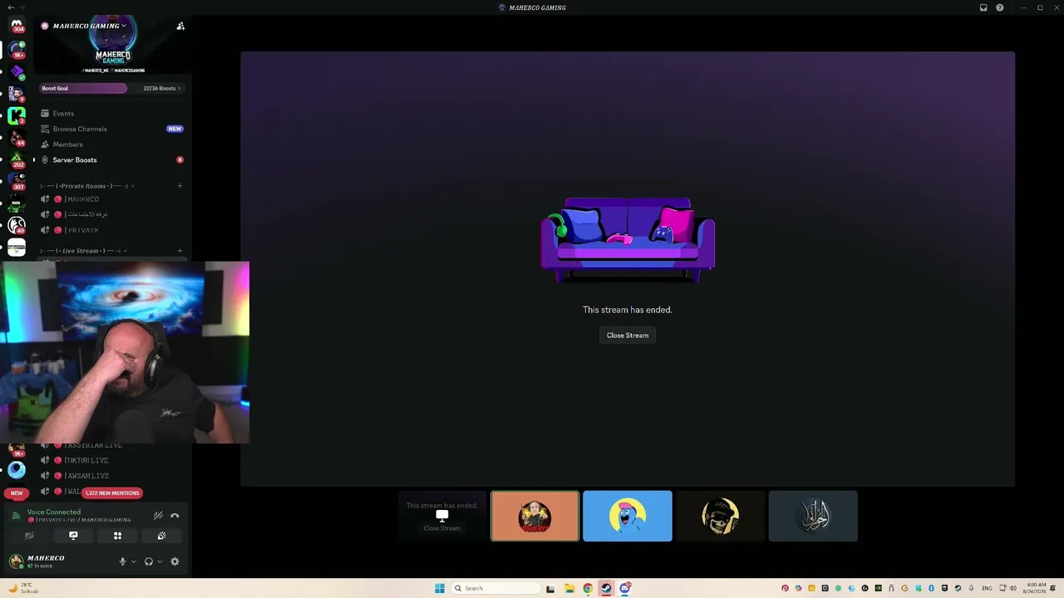Open the green K server

point(17,116)
